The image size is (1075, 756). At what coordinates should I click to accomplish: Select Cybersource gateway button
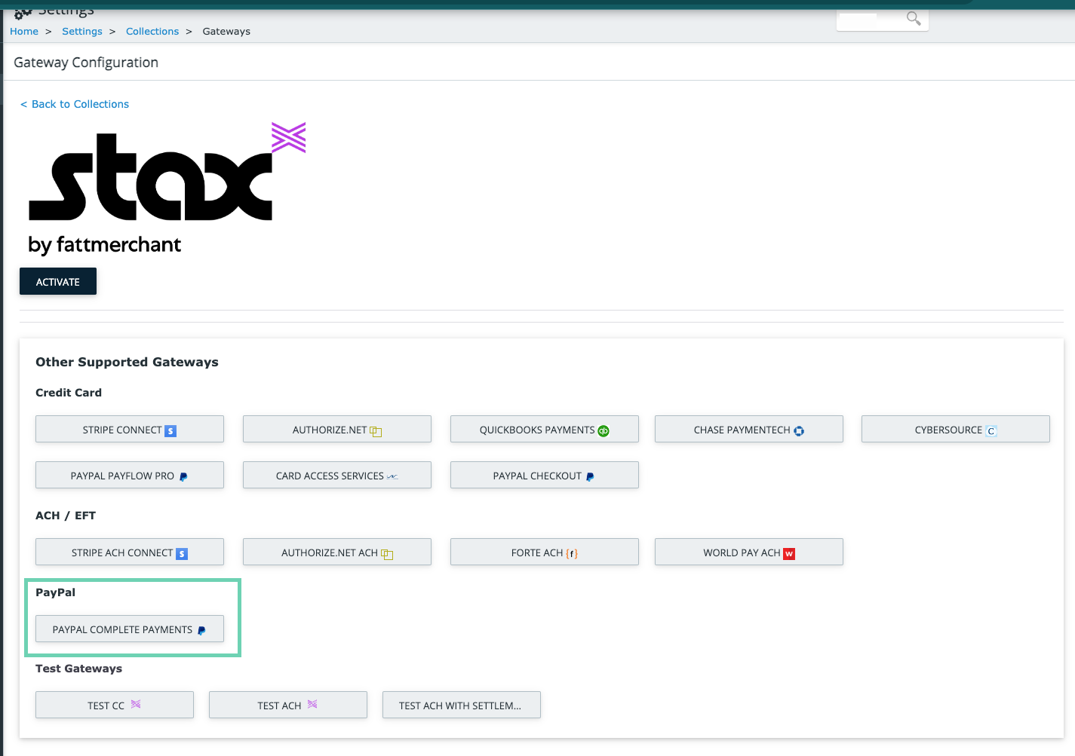point(956,429)
